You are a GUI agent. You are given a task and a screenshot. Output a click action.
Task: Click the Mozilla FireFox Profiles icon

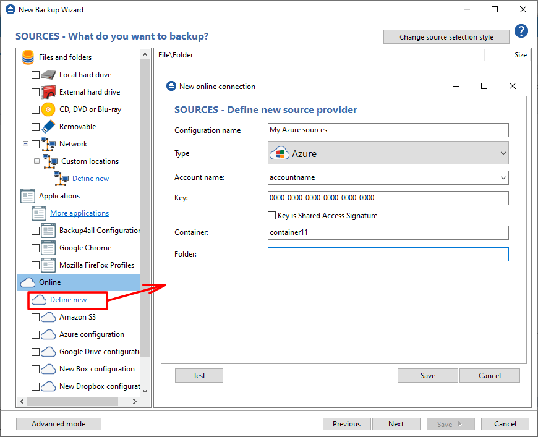[48, 265]
